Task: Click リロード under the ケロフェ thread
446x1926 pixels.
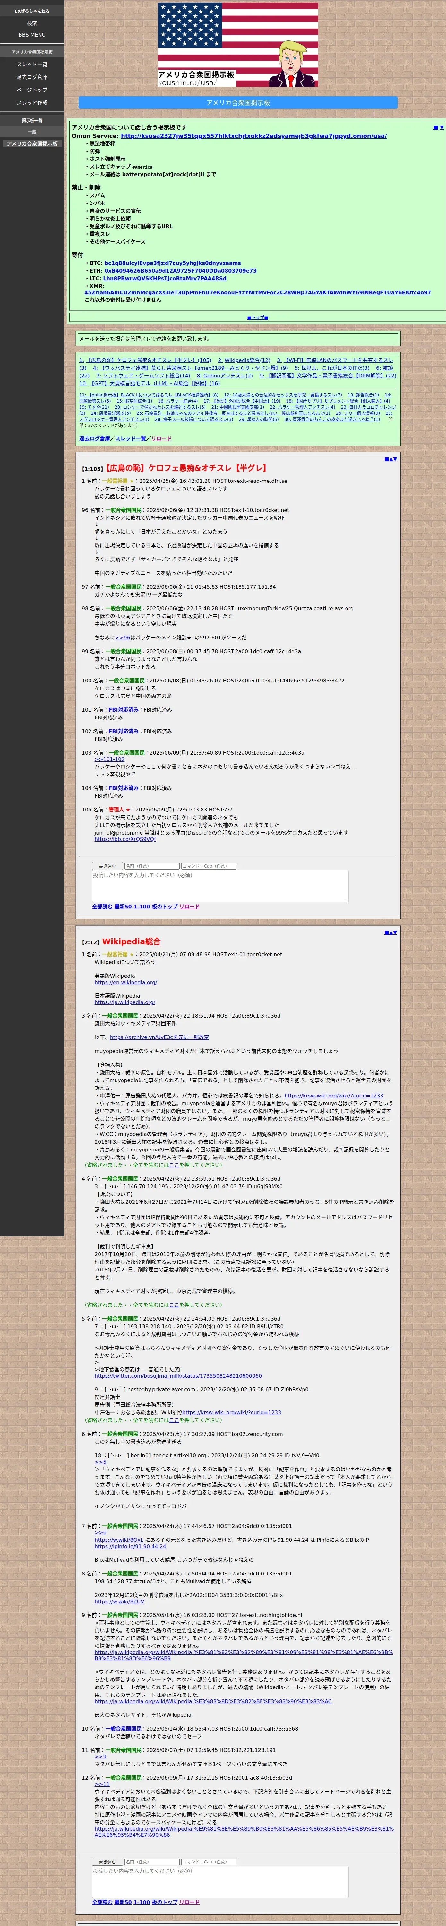Action: click(x=189, y=906)
